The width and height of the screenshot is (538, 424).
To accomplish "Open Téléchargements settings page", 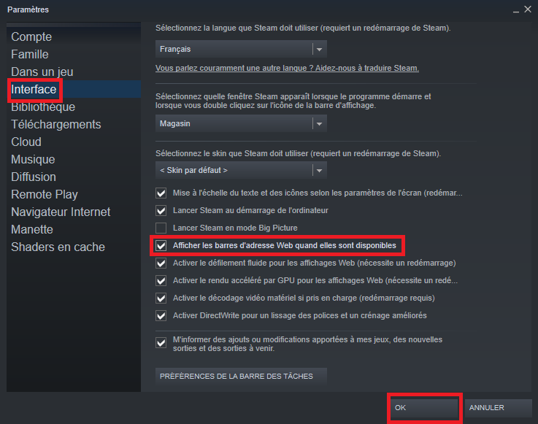I will (56, 124).
